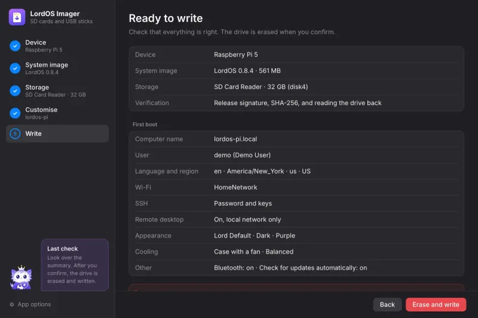Click the Cooling row label
Image resolution: width=478 pixels, height=318 pixels.
146,252
